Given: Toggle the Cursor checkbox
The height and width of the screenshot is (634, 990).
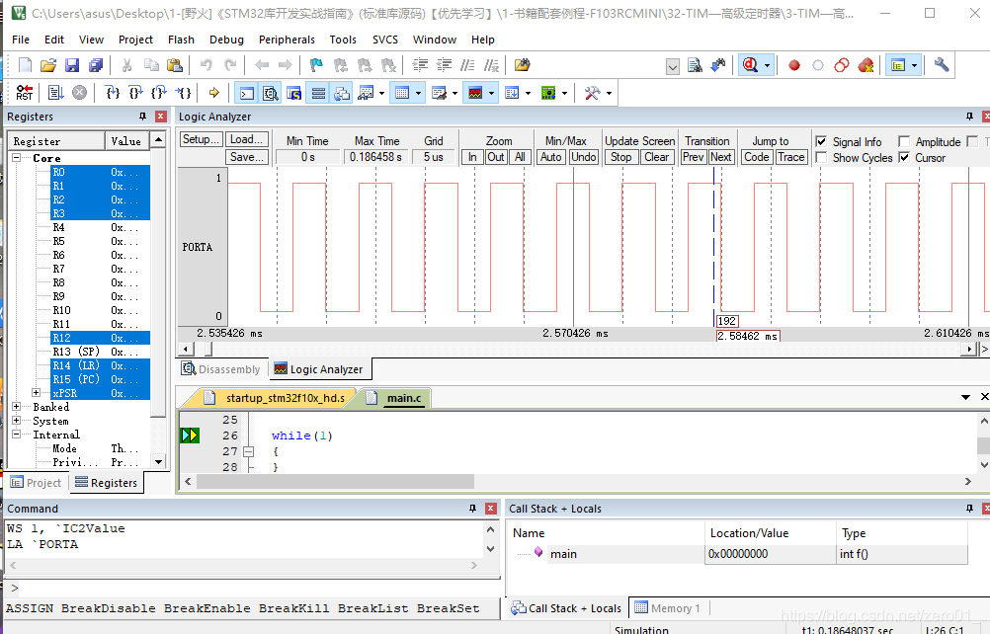Looking at the screenshot, I should 904,157.
